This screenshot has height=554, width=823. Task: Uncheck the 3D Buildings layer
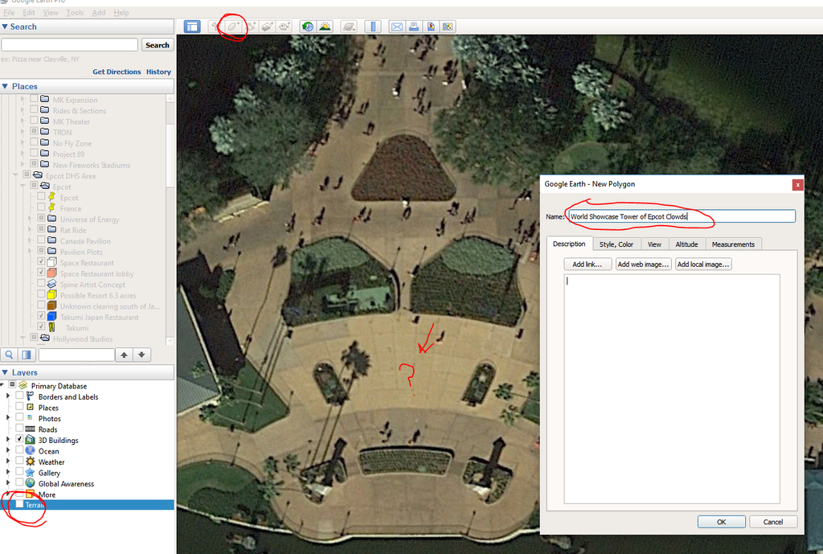[x=20, y=441]
